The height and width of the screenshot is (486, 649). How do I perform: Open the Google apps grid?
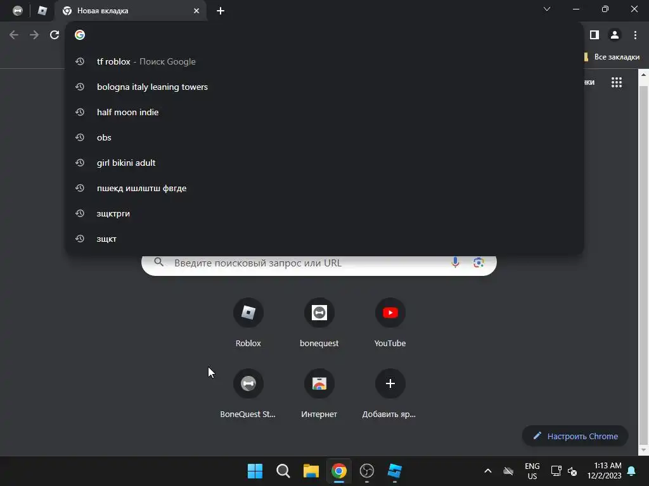tap(616, 82)
